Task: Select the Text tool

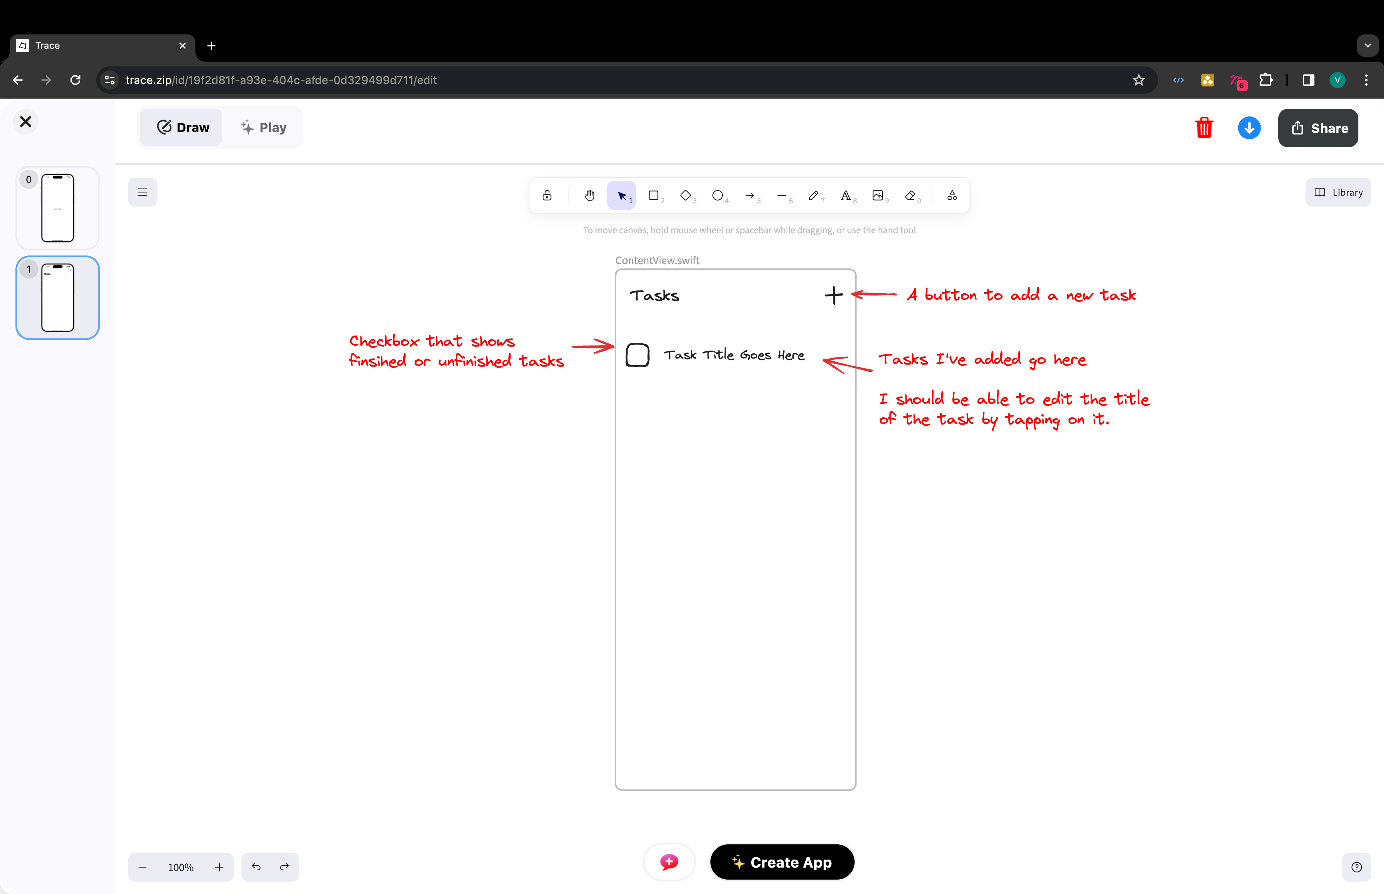Action: point(846,195)
